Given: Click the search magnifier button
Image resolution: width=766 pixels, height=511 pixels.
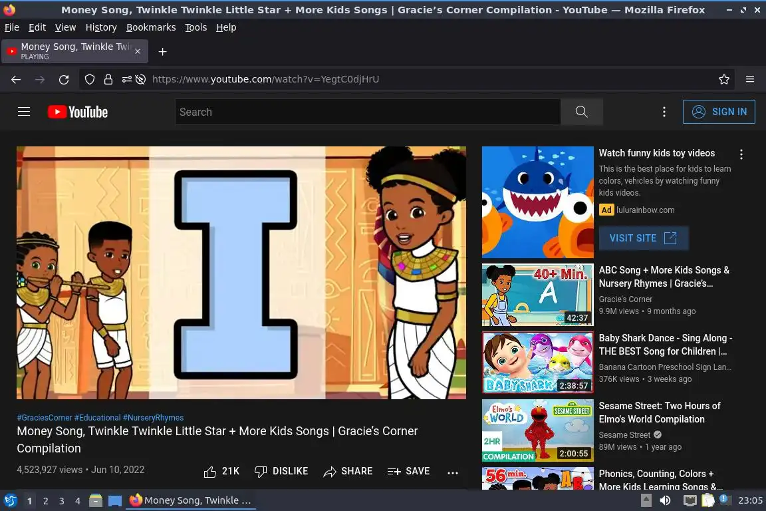Looking at the screenshot, I should [x=581, y=112].
